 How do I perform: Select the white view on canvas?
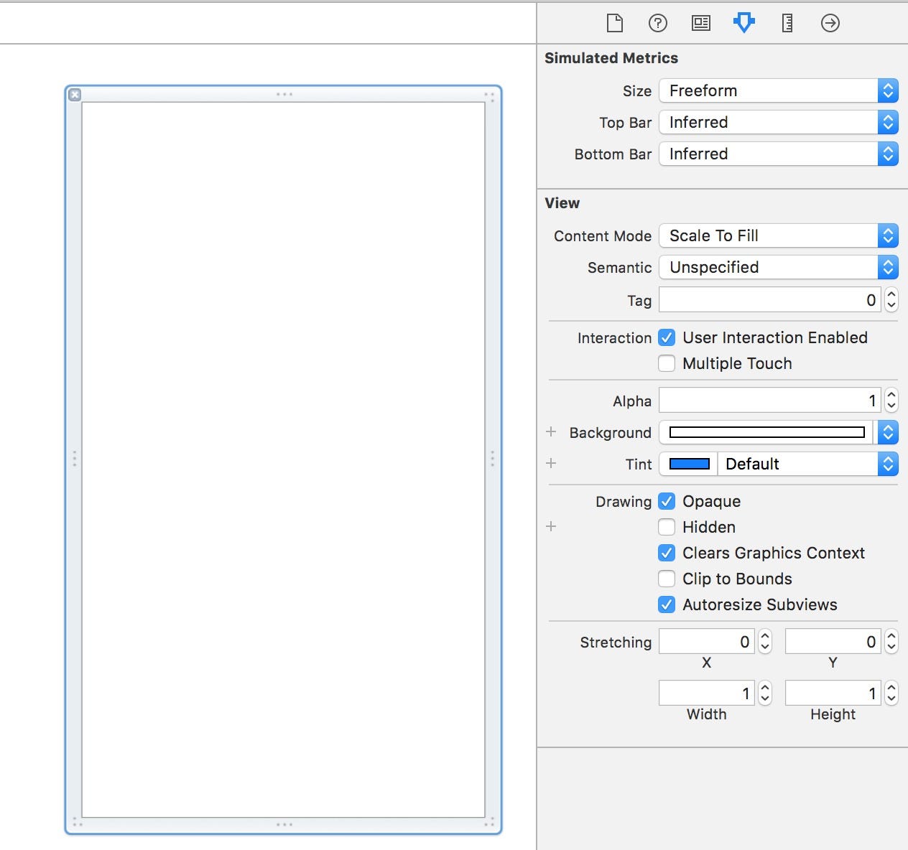coord(283,459)
